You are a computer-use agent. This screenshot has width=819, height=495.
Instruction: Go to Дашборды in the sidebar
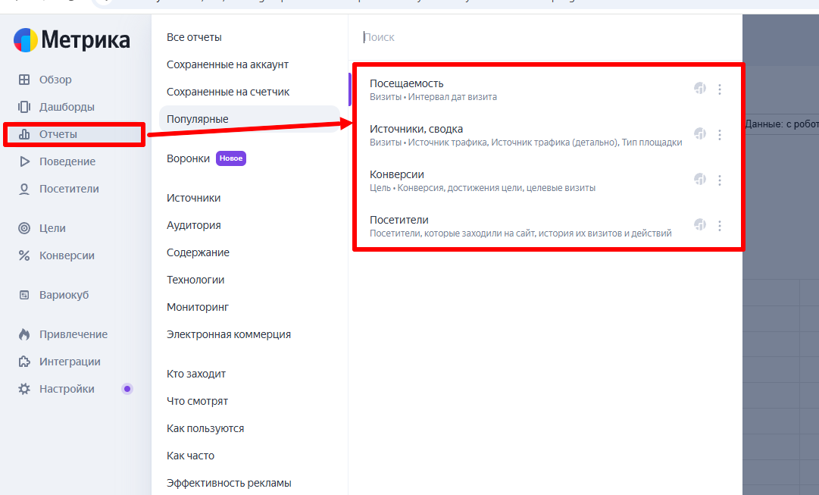(67, 107)
